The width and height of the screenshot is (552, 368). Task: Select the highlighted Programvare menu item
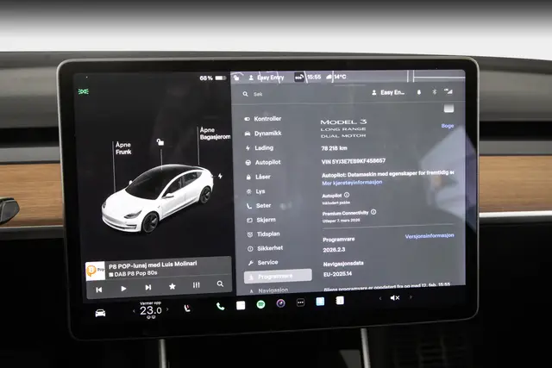pyautogui.click(x=278, y=276)
